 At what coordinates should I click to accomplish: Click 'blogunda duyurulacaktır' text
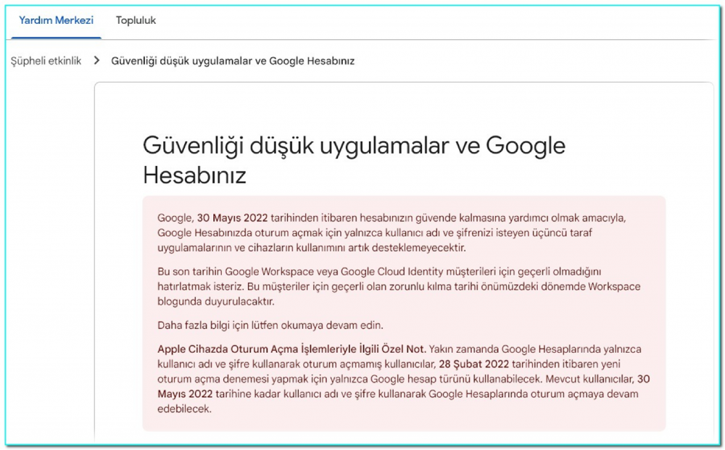pyautogui.click(x=216, y=301)
